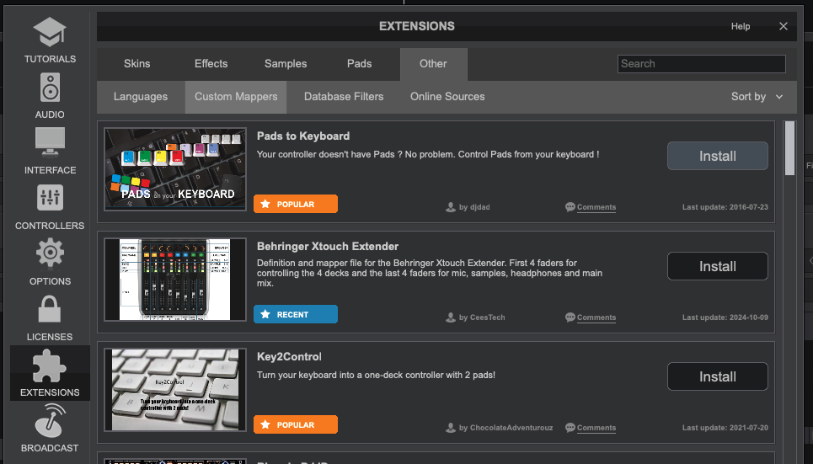Viewport: 813px width, 464px height.
Task: Click the Behringer Xtouch Extender thumbnail
Action: point(175,280)
